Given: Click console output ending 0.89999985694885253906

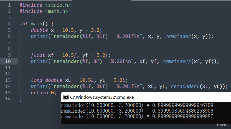Looking at the screenshot, I should 137,111.
